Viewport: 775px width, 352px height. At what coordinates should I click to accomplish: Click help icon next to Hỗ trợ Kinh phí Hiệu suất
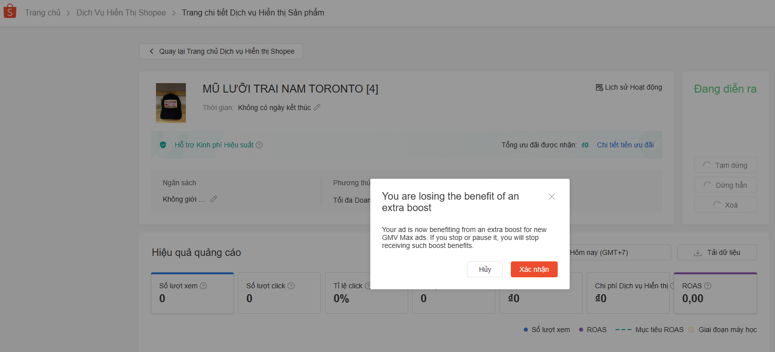(259, 145)
